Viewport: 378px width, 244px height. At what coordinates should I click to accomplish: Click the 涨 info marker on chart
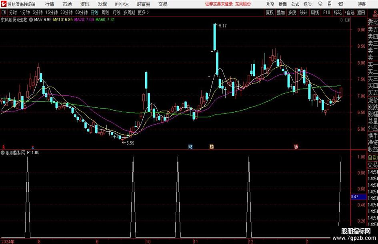pos(296,147)
